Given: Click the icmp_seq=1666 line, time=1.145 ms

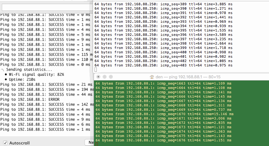Looking at the screenshot, I should click(163, 97).
